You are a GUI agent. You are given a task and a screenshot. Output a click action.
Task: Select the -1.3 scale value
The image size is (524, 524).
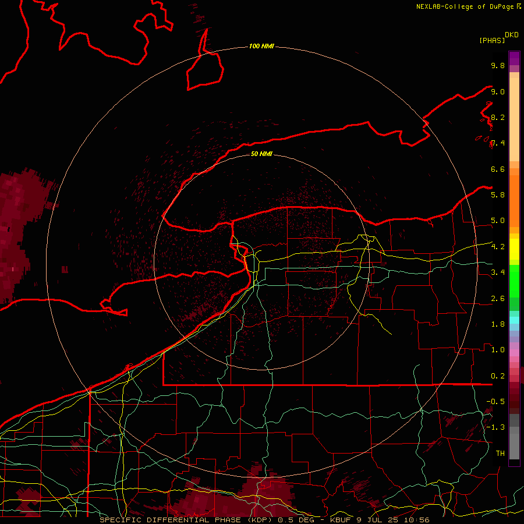click(495, 427)
